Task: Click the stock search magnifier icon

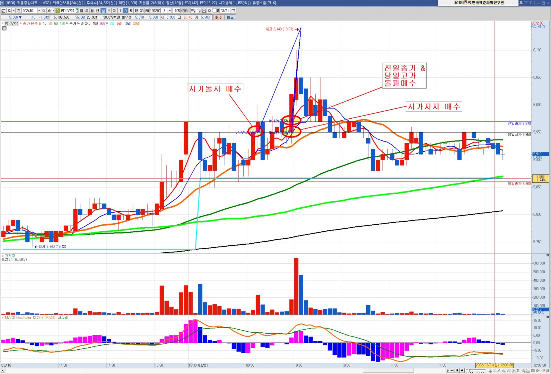Action: [44, 11]
